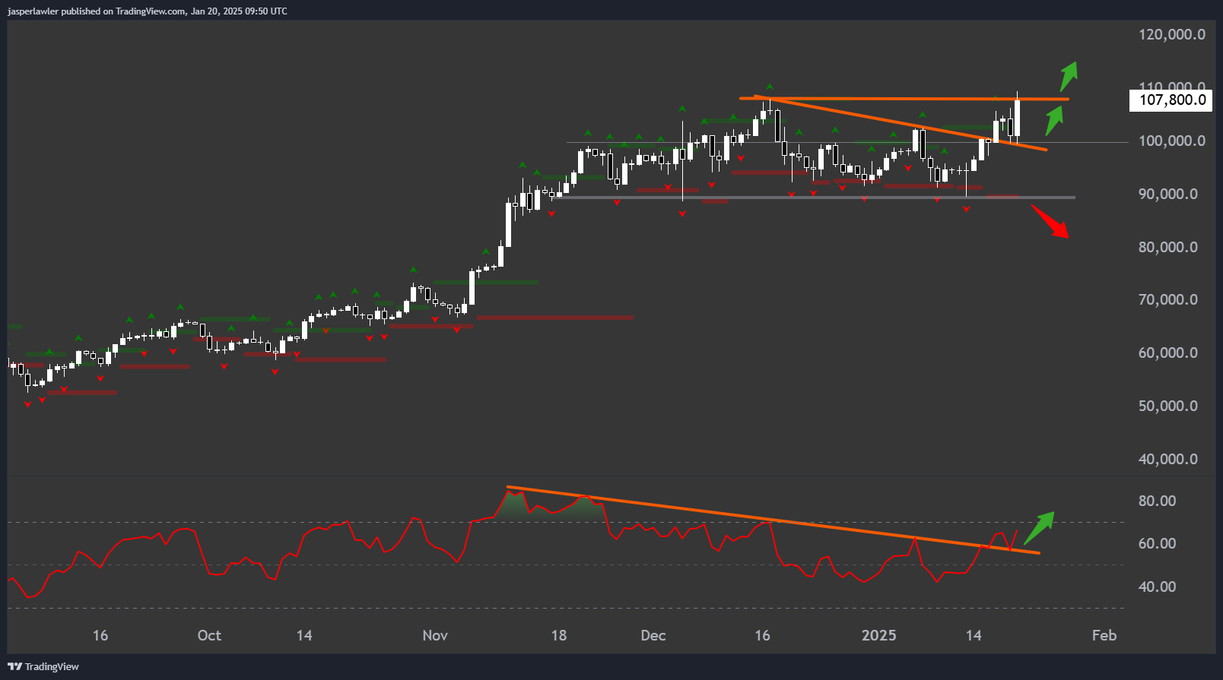Click the Oct label on time axis

click(209, 635)
